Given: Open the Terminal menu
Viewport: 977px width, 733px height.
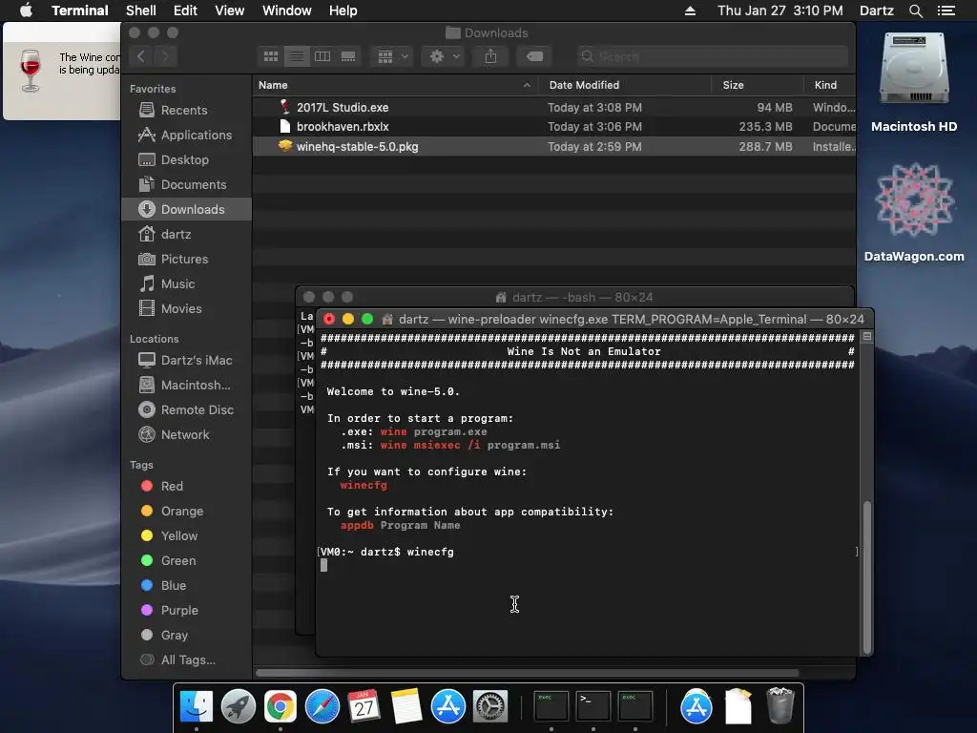Looking at the screenshot, I should click(80, 10).
